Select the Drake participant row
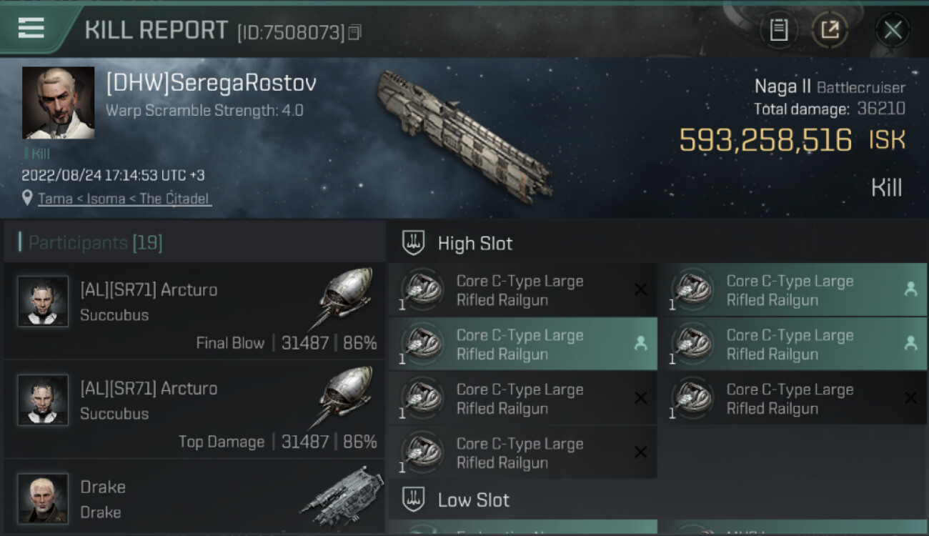Screen dimensions: 929x536 tap(194, 497)
